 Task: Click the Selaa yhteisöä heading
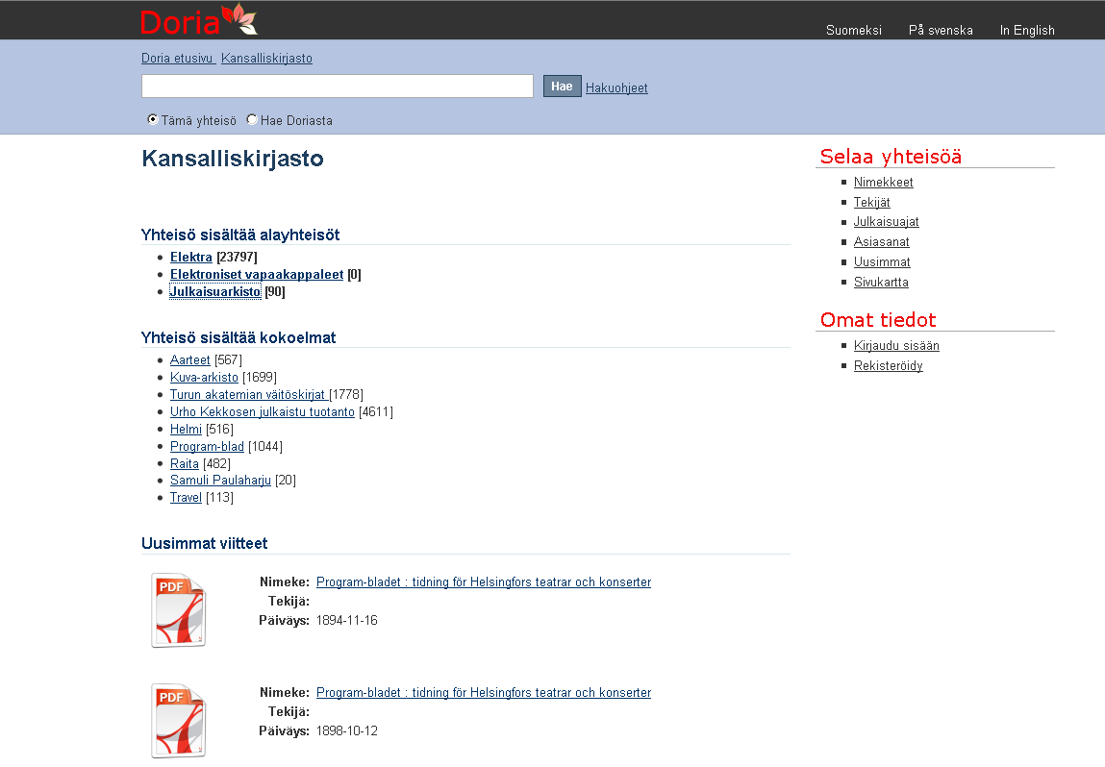pyautogui.click(x=891, y=157)
